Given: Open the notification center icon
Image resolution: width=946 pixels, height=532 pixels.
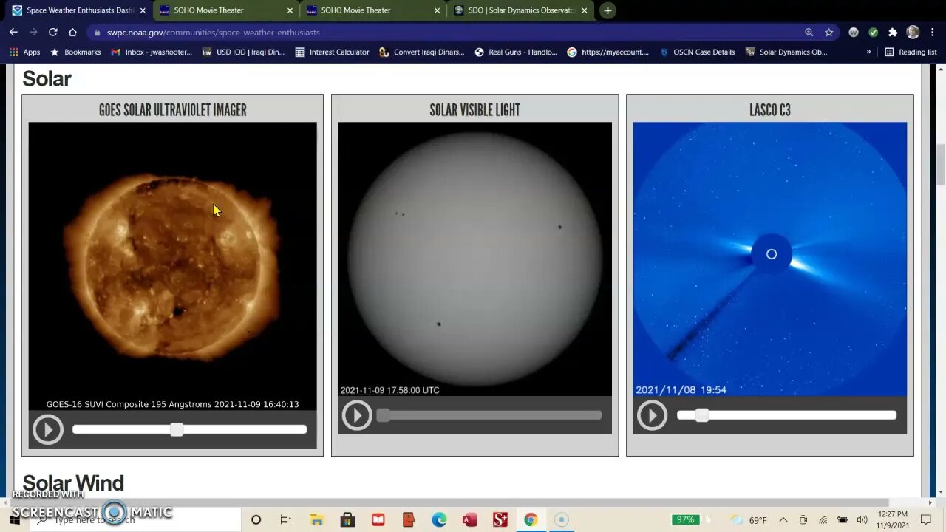Looking at the screenshot, I should point(926,520).
